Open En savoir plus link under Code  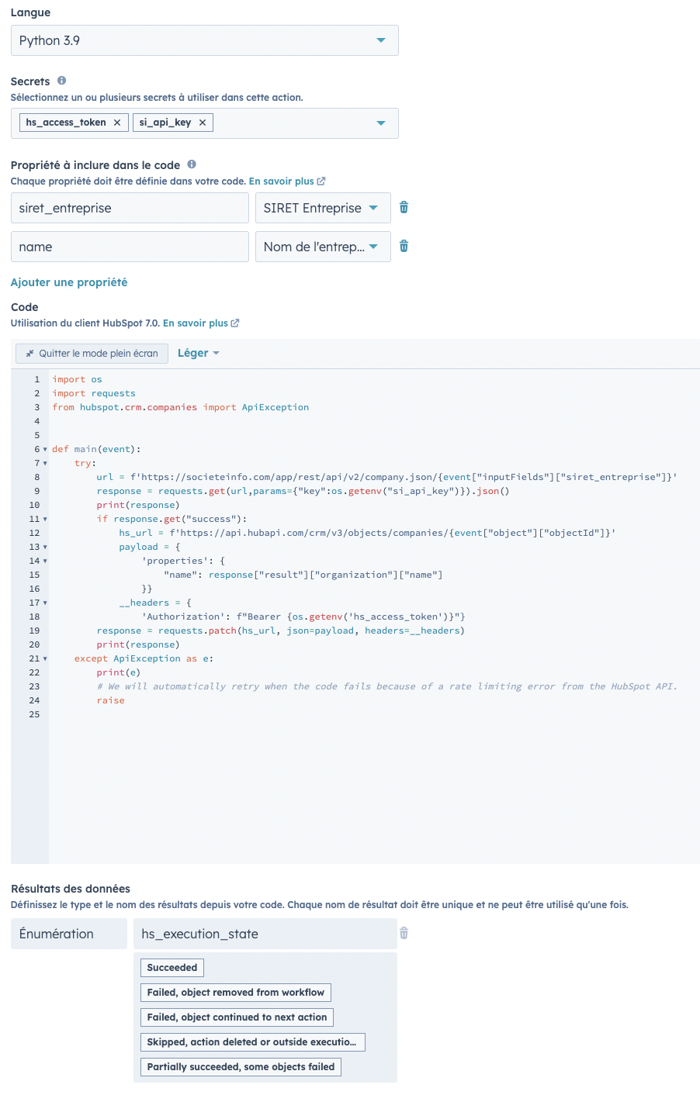click(201, 323)
